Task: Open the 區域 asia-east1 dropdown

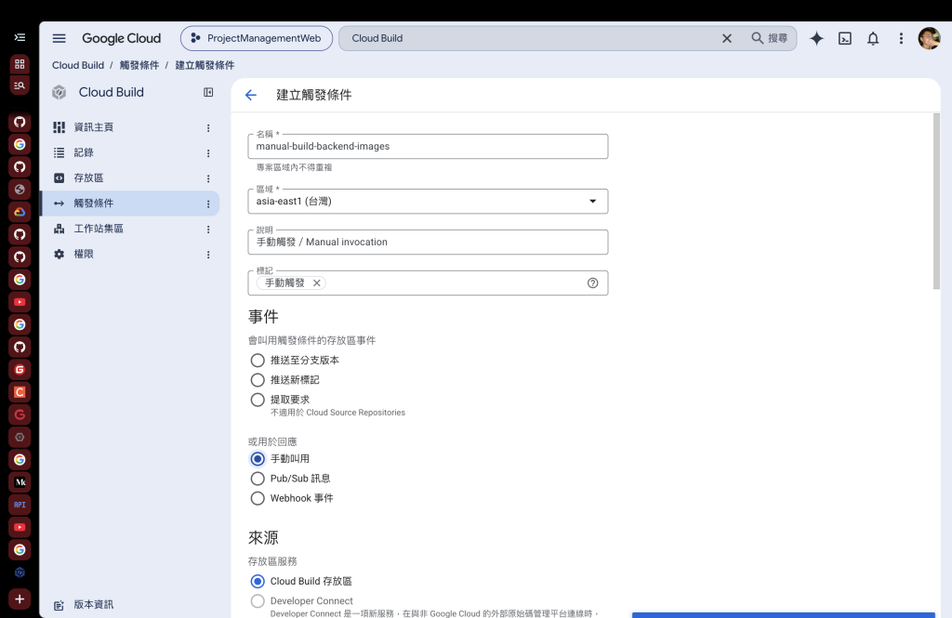Action: point(428,201)
